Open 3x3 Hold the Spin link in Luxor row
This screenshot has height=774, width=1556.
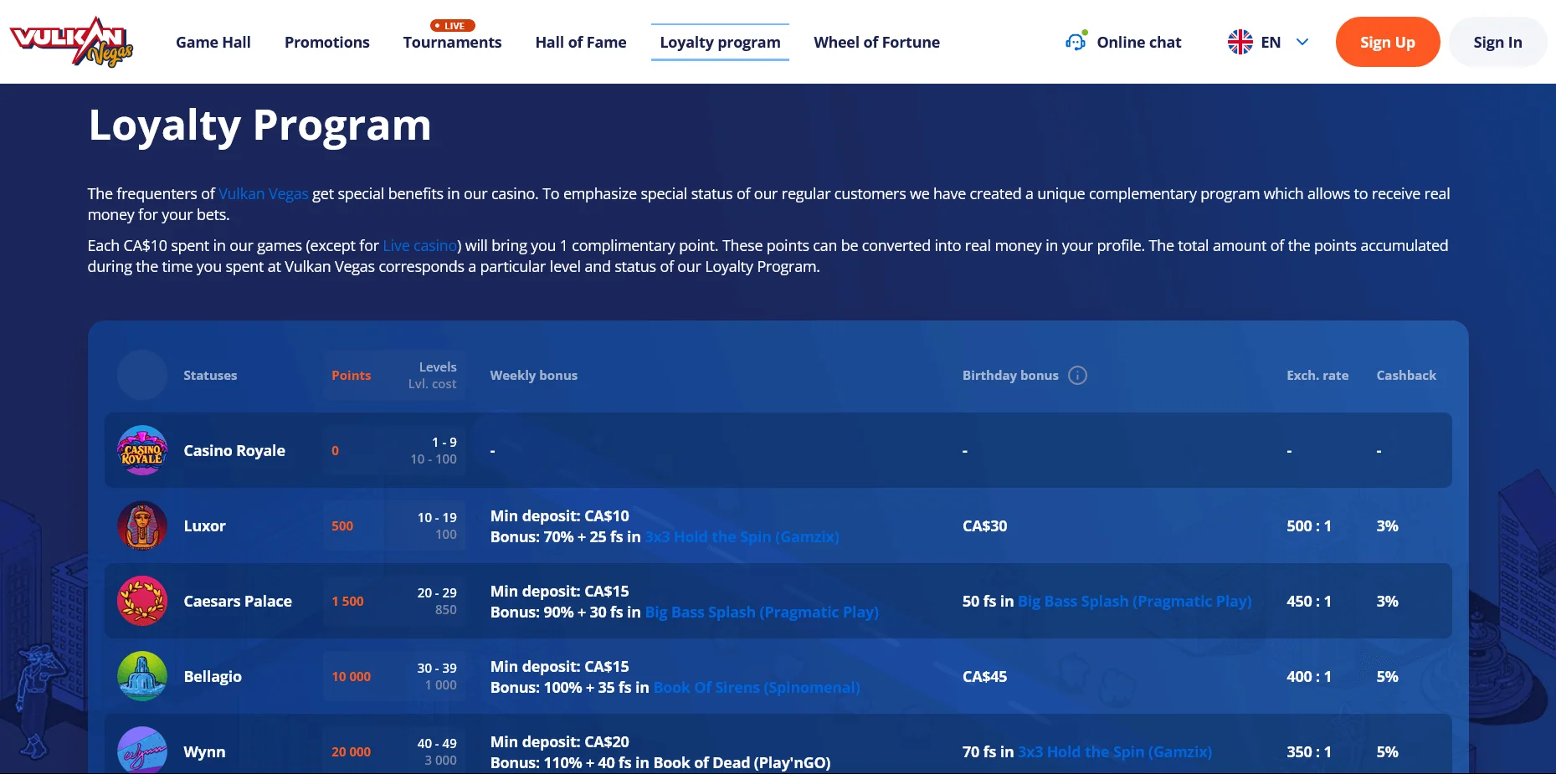point(742,537)
